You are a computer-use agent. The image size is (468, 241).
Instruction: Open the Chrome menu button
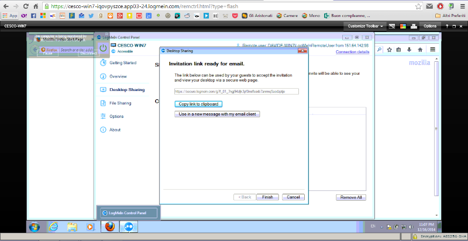461,6
